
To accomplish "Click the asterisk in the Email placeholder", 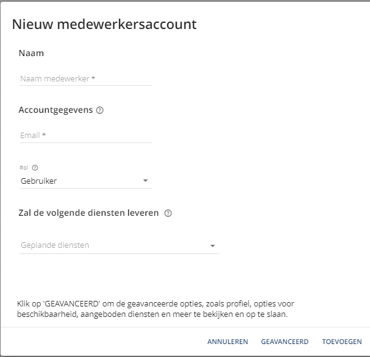I will tap(44, 134).
